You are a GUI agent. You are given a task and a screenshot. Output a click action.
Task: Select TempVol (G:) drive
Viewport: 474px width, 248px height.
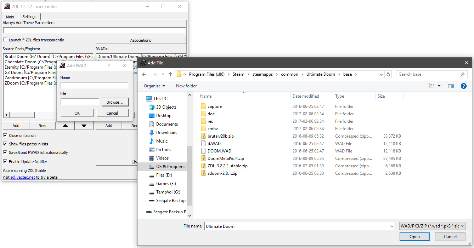(x=168, y=192)
